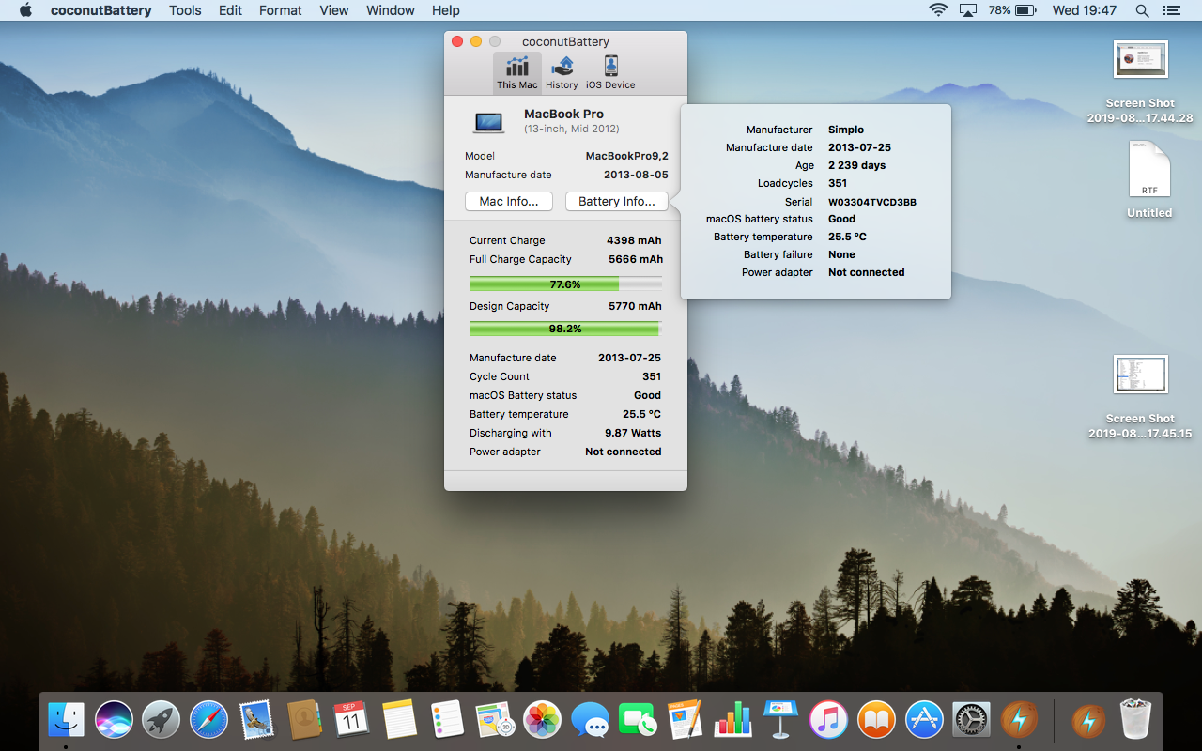
Task: Click the 2 239 days age value
Action: (x=856, y=165)
